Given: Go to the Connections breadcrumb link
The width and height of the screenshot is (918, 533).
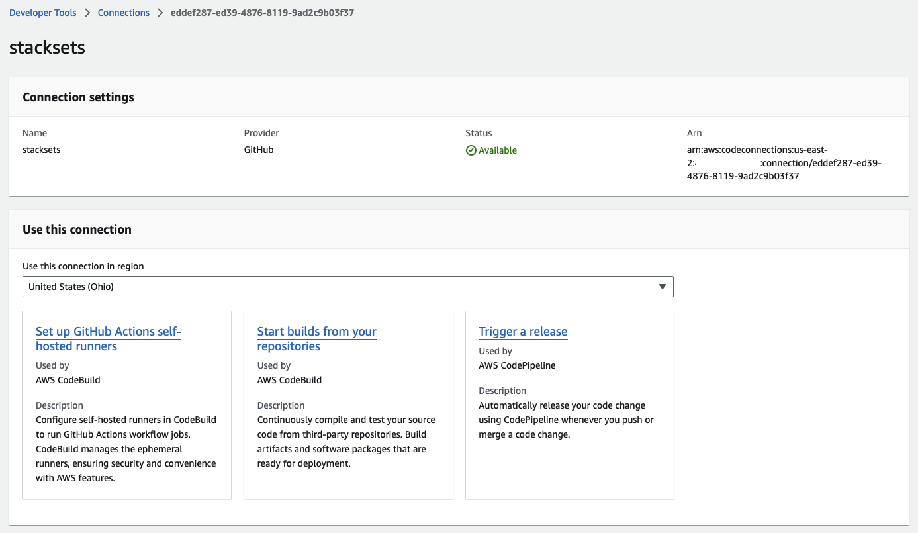Looking at the screenshot, I should pos(124,13).
